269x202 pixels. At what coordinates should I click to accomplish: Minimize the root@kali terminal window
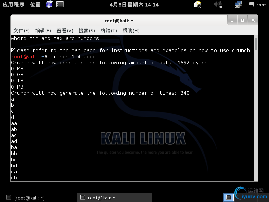(x=232, y=20)
